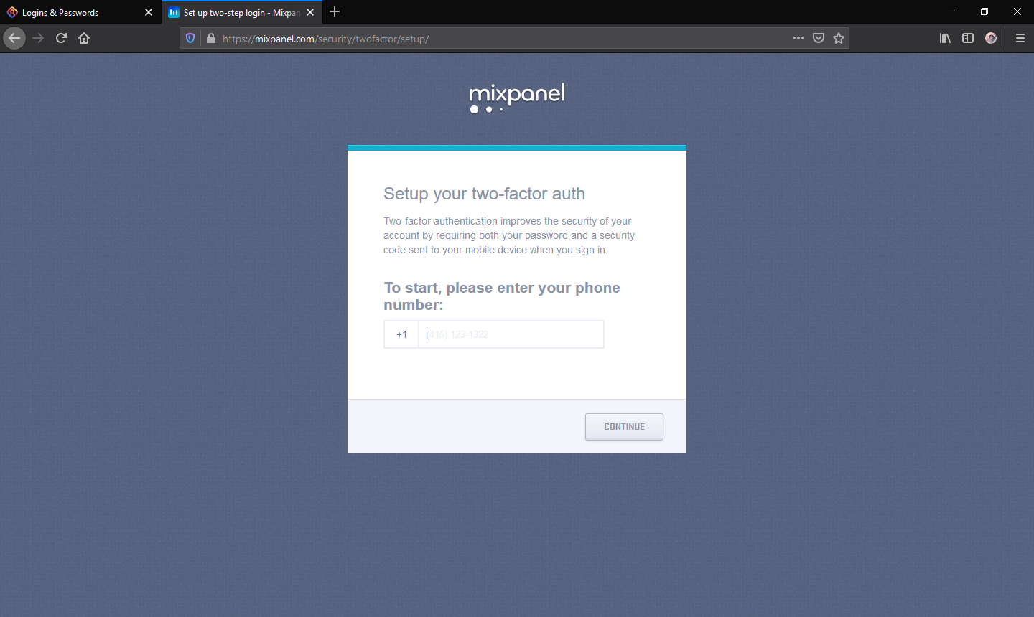Close the Logins & Passwords tab

pos(149,12)
